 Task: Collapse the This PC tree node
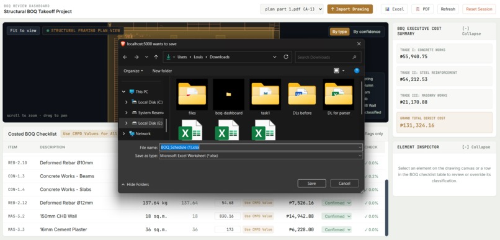click(x=123, y=92)
